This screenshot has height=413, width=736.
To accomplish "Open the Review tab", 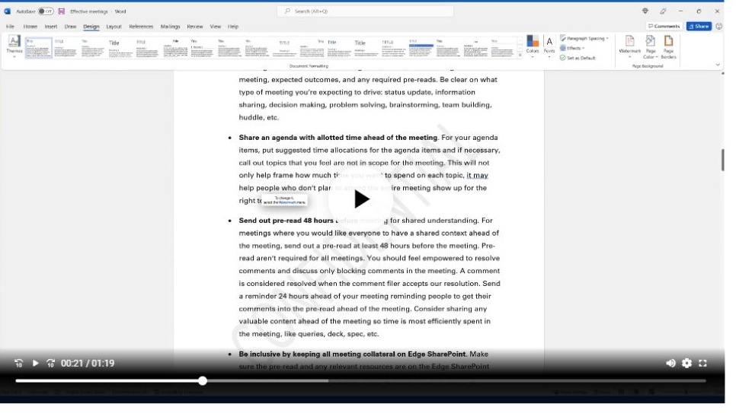I will pyautogui.click(x=195, y=27).
